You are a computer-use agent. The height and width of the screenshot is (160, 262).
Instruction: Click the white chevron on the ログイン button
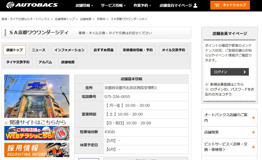[x=245, y=72]
